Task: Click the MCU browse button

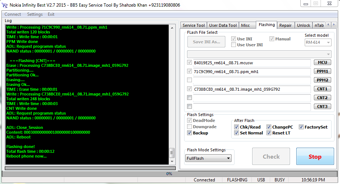Action: pyautogui.click(x=322, y=62)
